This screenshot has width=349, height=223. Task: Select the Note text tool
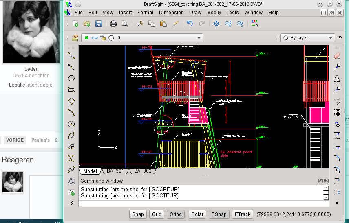71,192
